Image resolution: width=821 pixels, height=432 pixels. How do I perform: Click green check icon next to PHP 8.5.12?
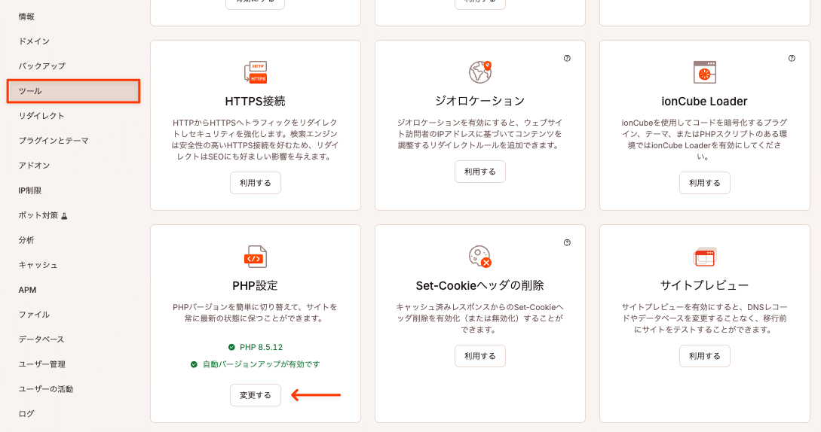pos(231,347)
